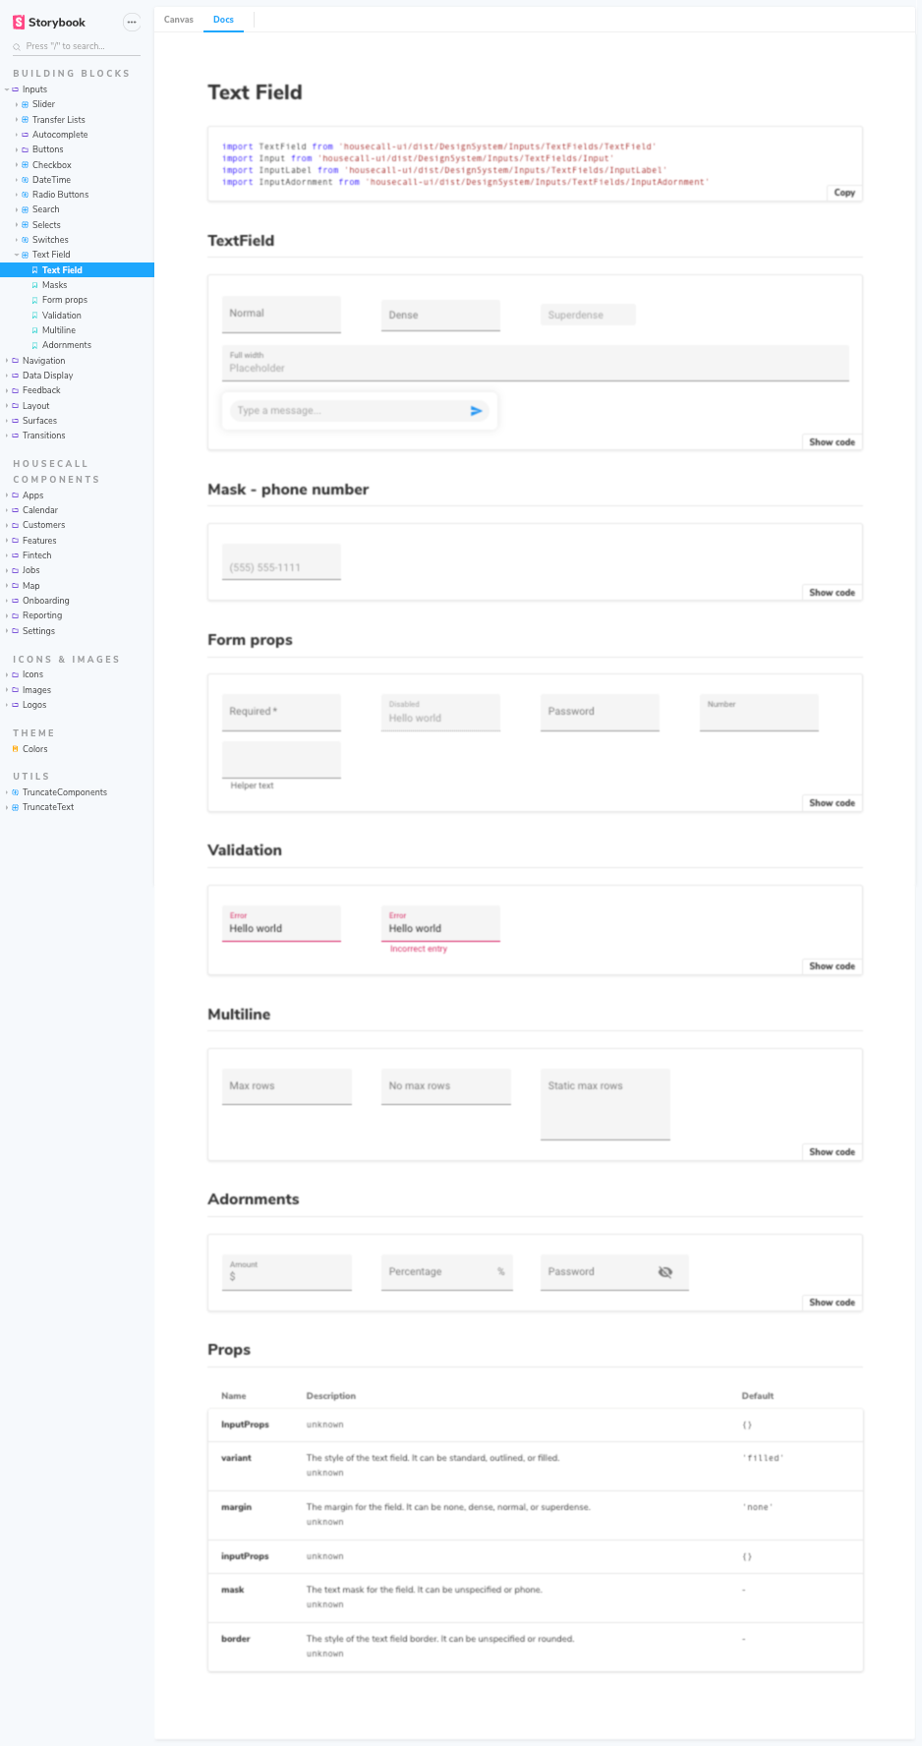Open the Transitions folder
Viewport: 922px width, 1746px height.
(x=43, y=436)
